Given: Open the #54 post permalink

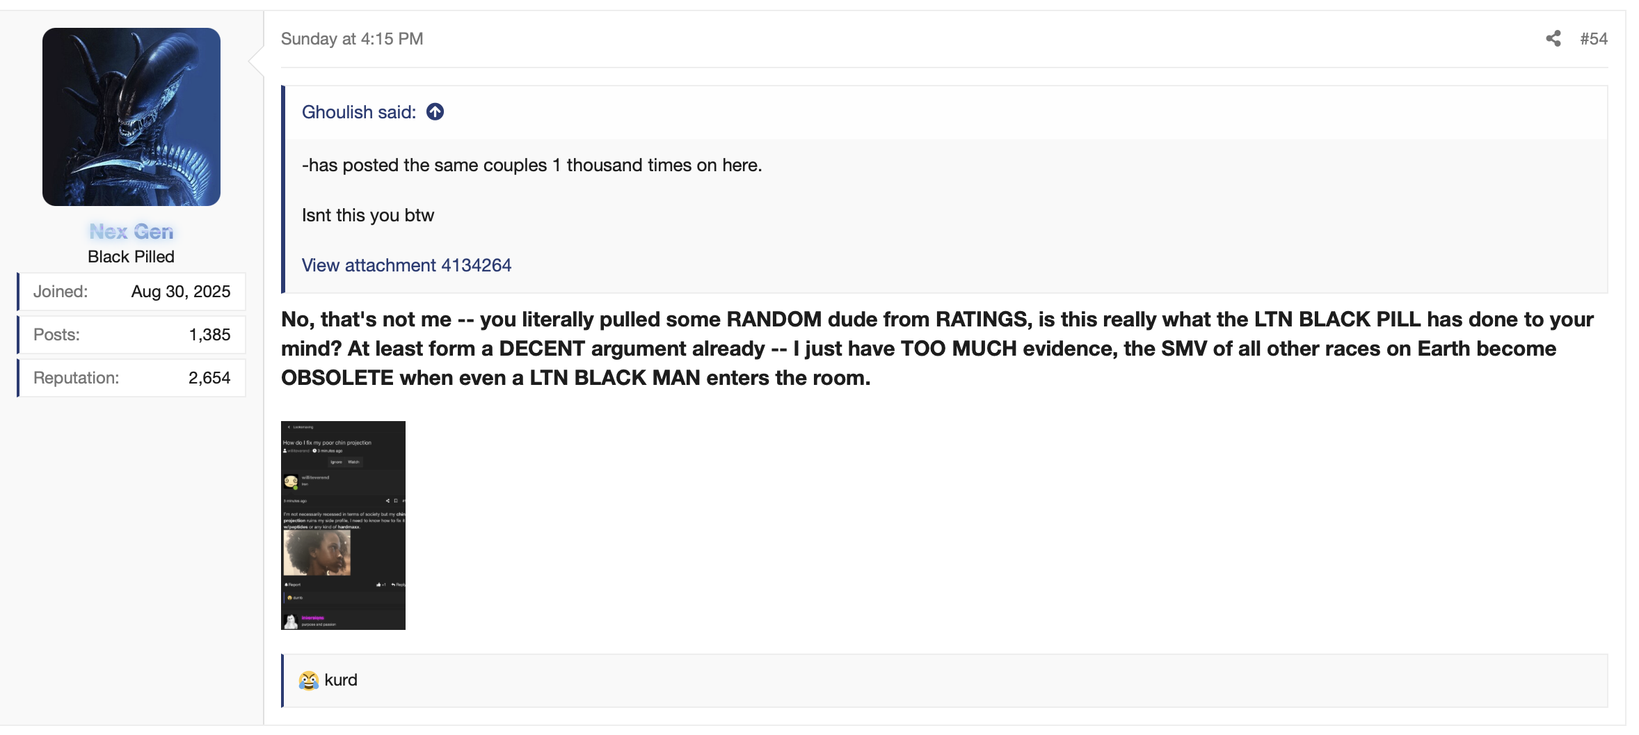Looking at the screenshot, I should pyautogui.click(x=1593, y=39).
